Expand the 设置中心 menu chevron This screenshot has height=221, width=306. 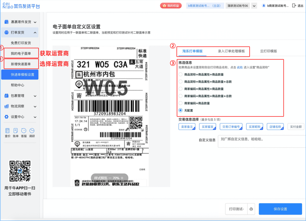(x=35, y=117)
